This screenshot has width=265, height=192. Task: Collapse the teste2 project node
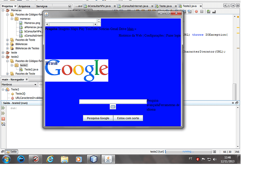pos(3,57)
